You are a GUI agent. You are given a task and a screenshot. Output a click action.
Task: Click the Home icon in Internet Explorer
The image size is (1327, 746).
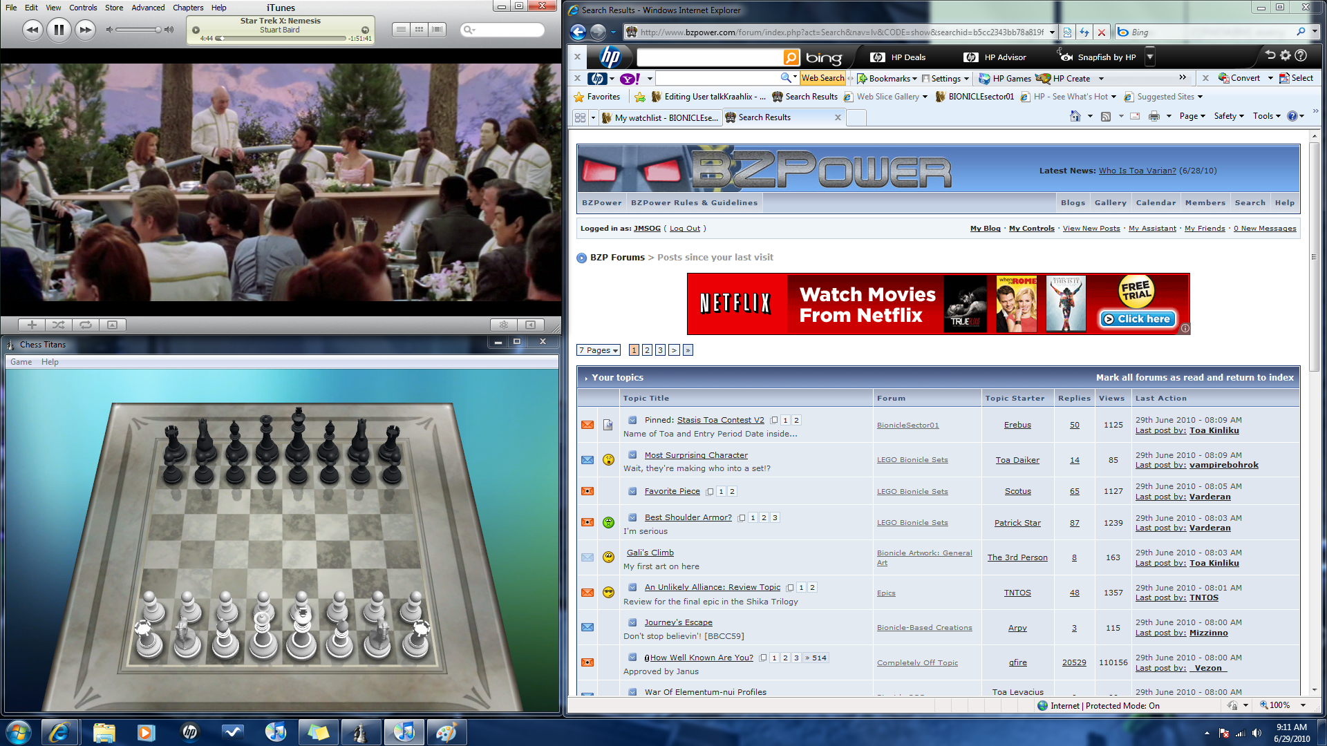(1076, 116)
